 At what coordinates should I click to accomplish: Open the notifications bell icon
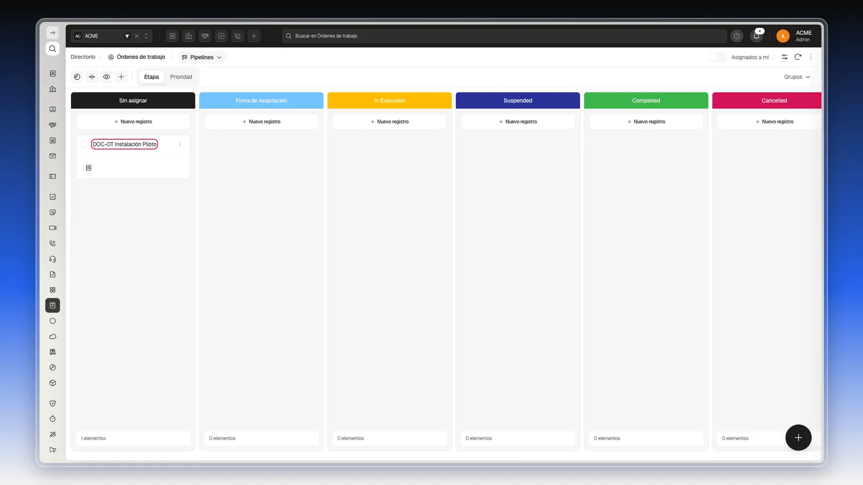pyautogui.click(x=756, y=36)
